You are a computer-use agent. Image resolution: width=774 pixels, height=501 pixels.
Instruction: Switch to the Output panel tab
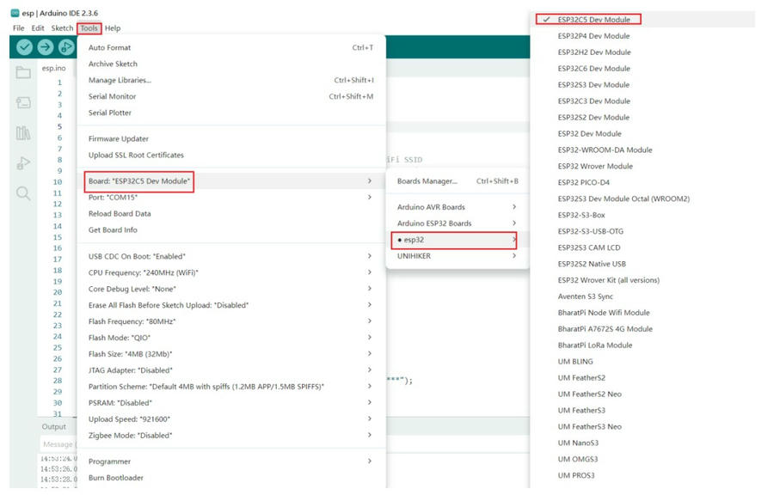tap(54, 426)
